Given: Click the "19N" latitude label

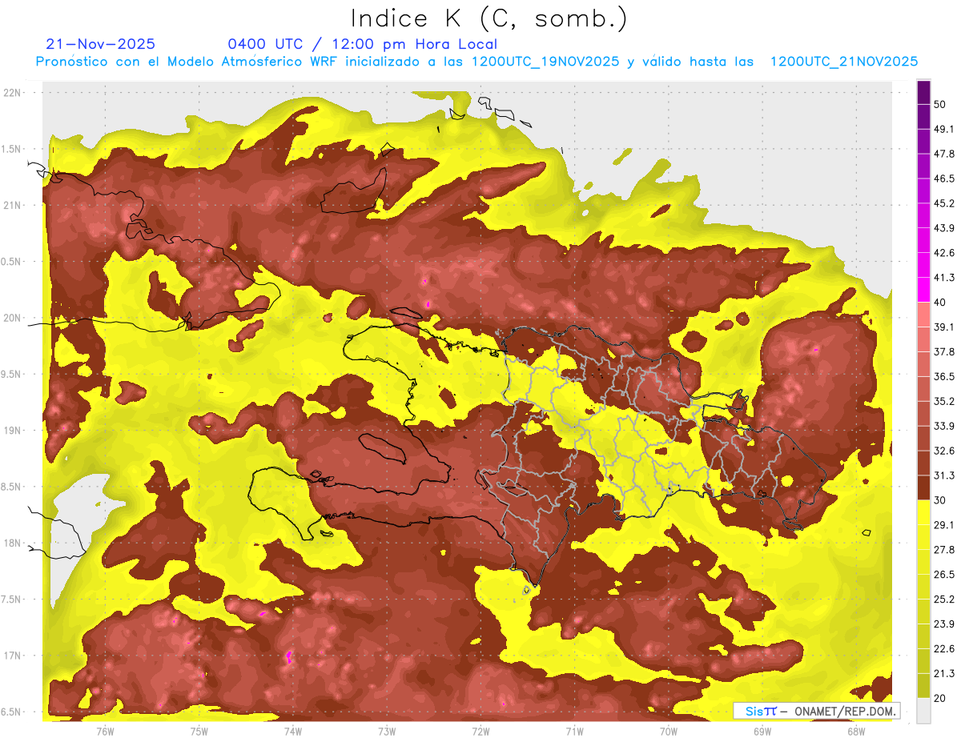Looking at the screenshot, I should click(x=12, y=431).
